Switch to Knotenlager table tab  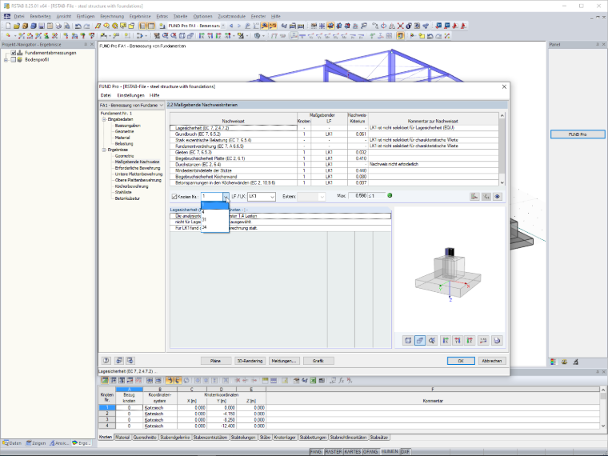point(285,438)
